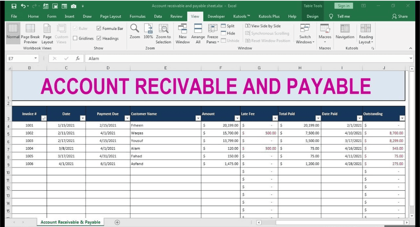Open the Table Tools Design tab
The image size is (420, 227).
point(313,16)
